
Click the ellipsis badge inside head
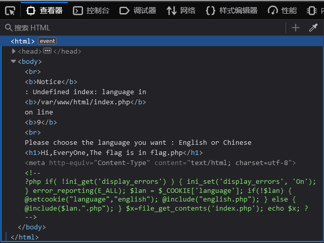(x=47, y=51)
